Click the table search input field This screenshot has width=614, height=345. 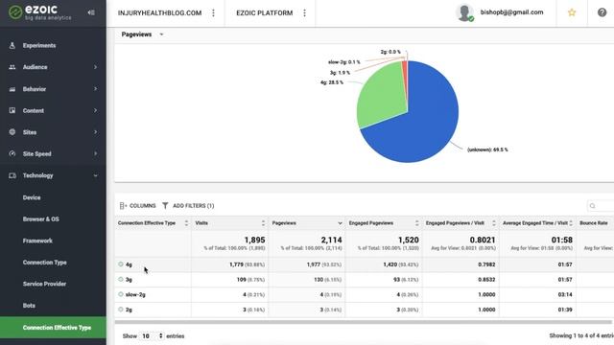(601, 206)
